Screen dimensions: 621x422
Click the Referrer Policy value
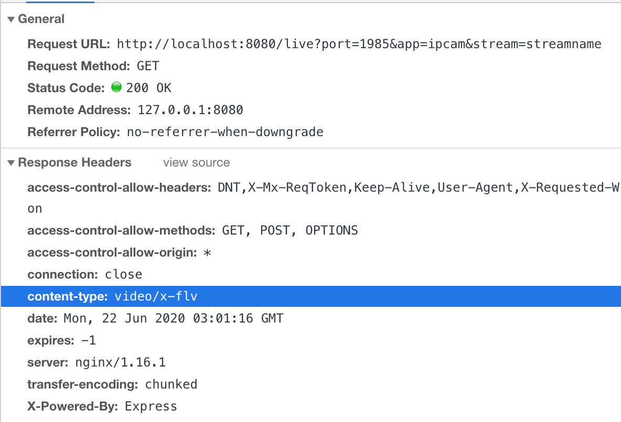pos(225,132)
